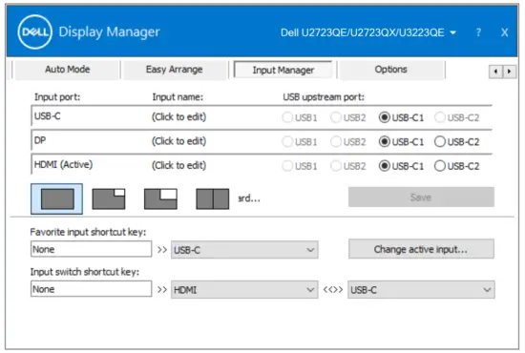This screenshot has height=353, width=525.
Task: Select USB2 radio in USB-C row
Action: [x=336, y=117]
